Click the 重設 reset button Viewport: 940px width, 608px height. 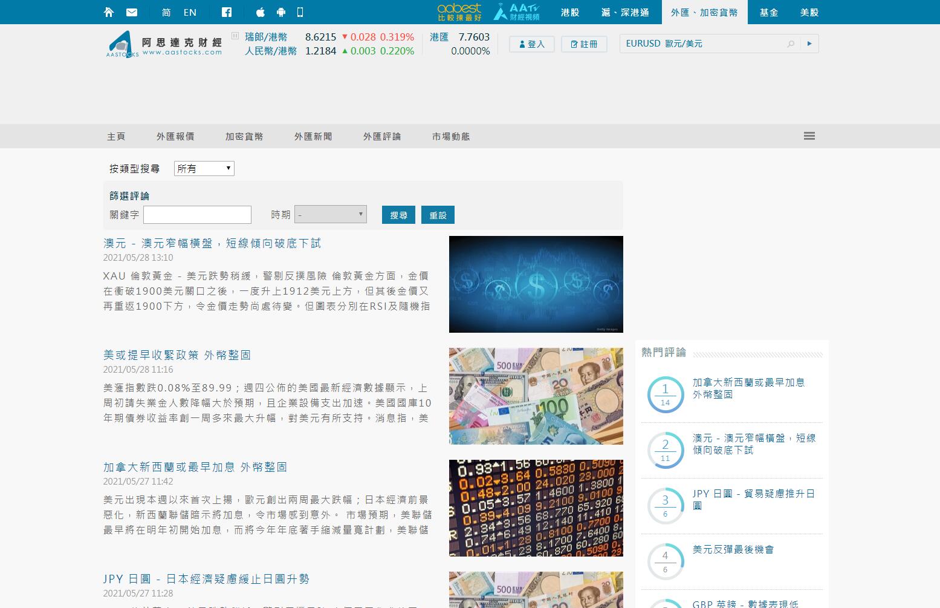(x=438, y=215)
